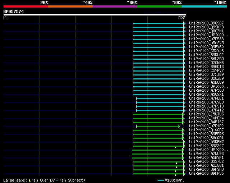Open hit UniRef100_Q9SKX3
This screenshot has width=230, height=183.
(x=206, y=27)
